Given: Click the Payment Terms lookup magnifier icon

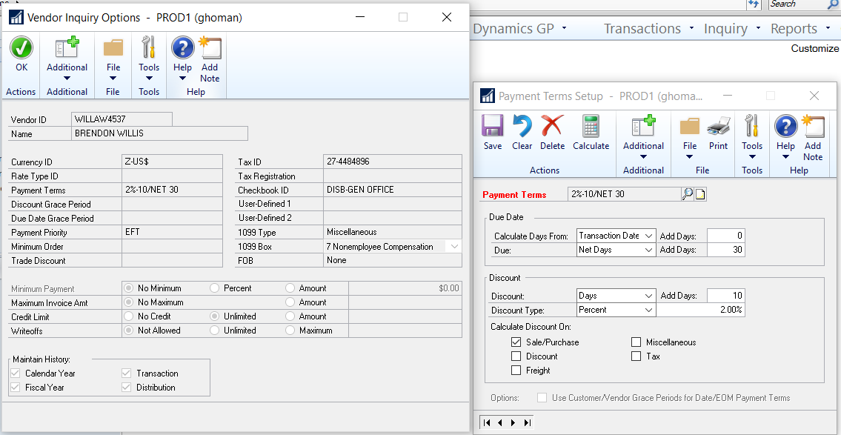Looking at the screenshot, I should (x=687, y=194).
